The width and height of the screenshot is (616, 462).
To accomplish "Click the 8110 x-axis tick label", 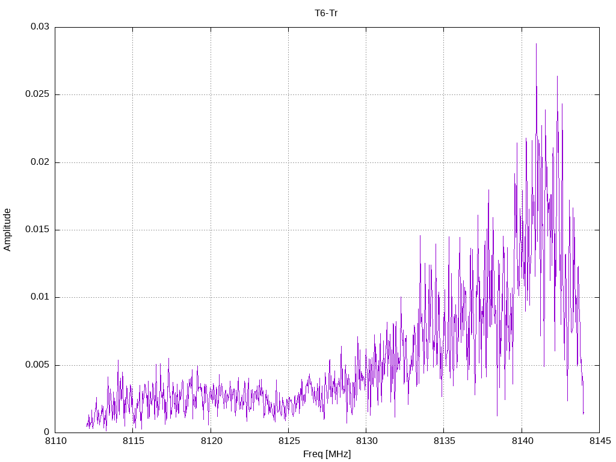I will (55, 441).
